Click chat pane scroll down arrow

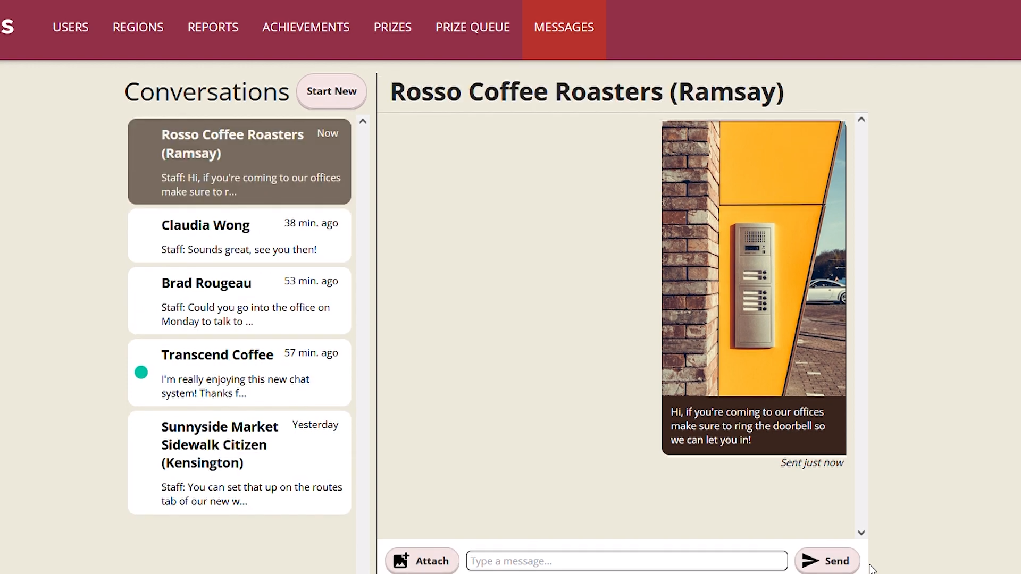pos(861,533)
